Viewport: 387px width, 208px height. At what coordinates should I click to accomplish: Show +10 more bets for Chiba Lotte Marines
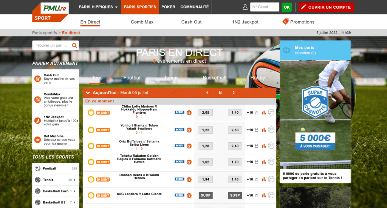coord(250,112)
